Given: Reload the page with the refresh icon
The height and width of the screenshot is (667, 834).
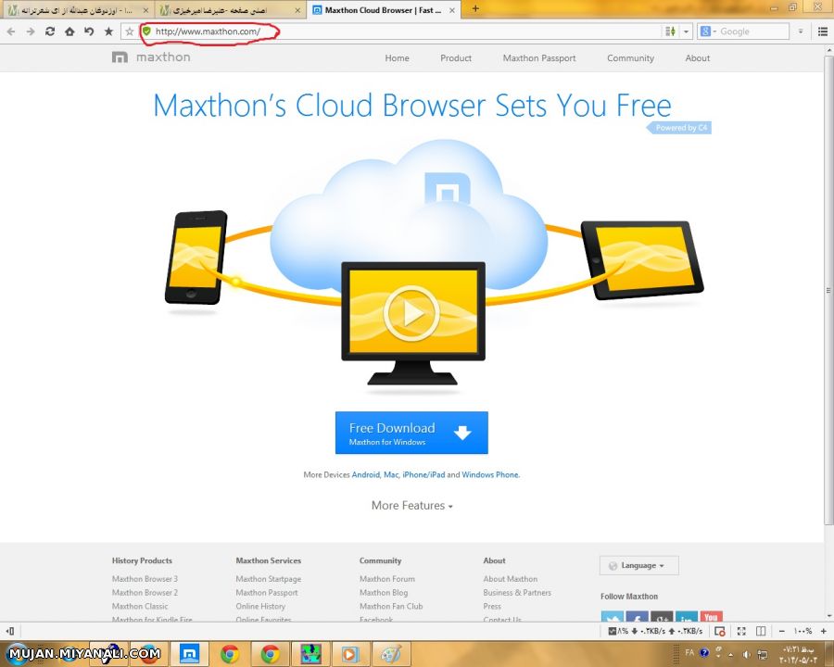Looking at the screenshot, I should click(50, 31).
